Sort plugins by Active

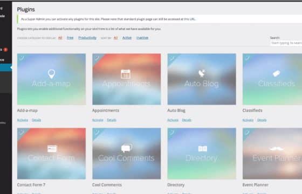127,38
